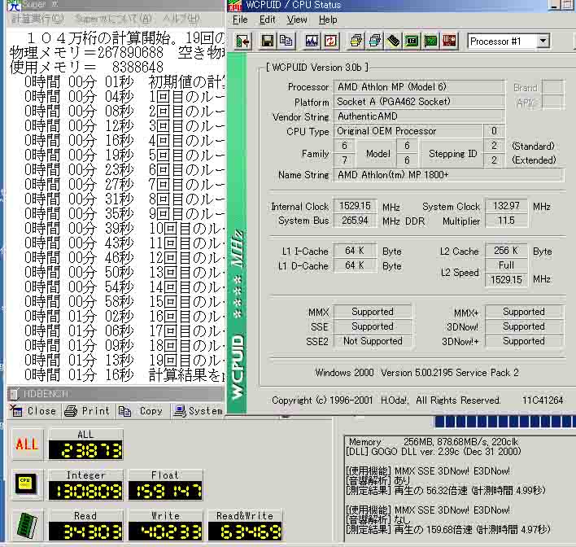
Task: Click the Windows 2000 version text
Action: pos(417,373)
